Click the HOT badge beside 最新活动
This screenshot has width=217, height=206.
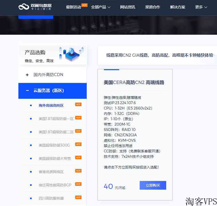click(85, 5)
